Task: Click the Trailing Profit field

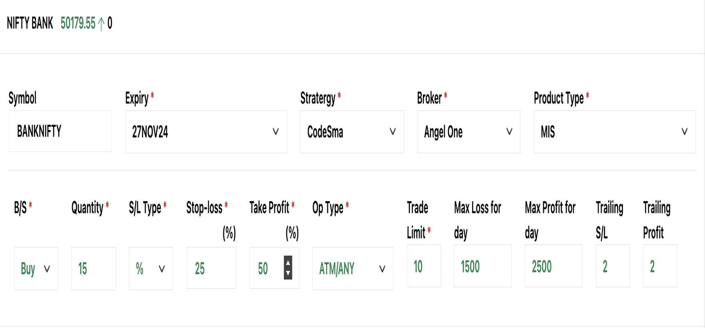Action: tap(660, 267)
